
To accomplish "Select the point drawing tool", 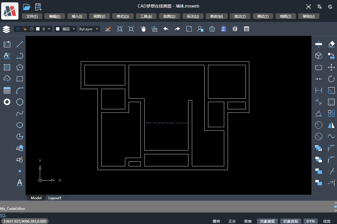I will point(20,171).
